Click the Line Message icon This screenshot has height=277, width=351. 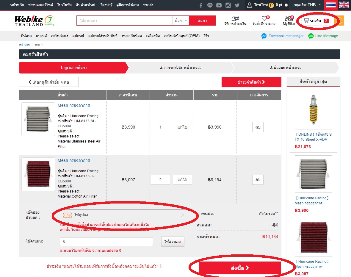coord(311,36)
